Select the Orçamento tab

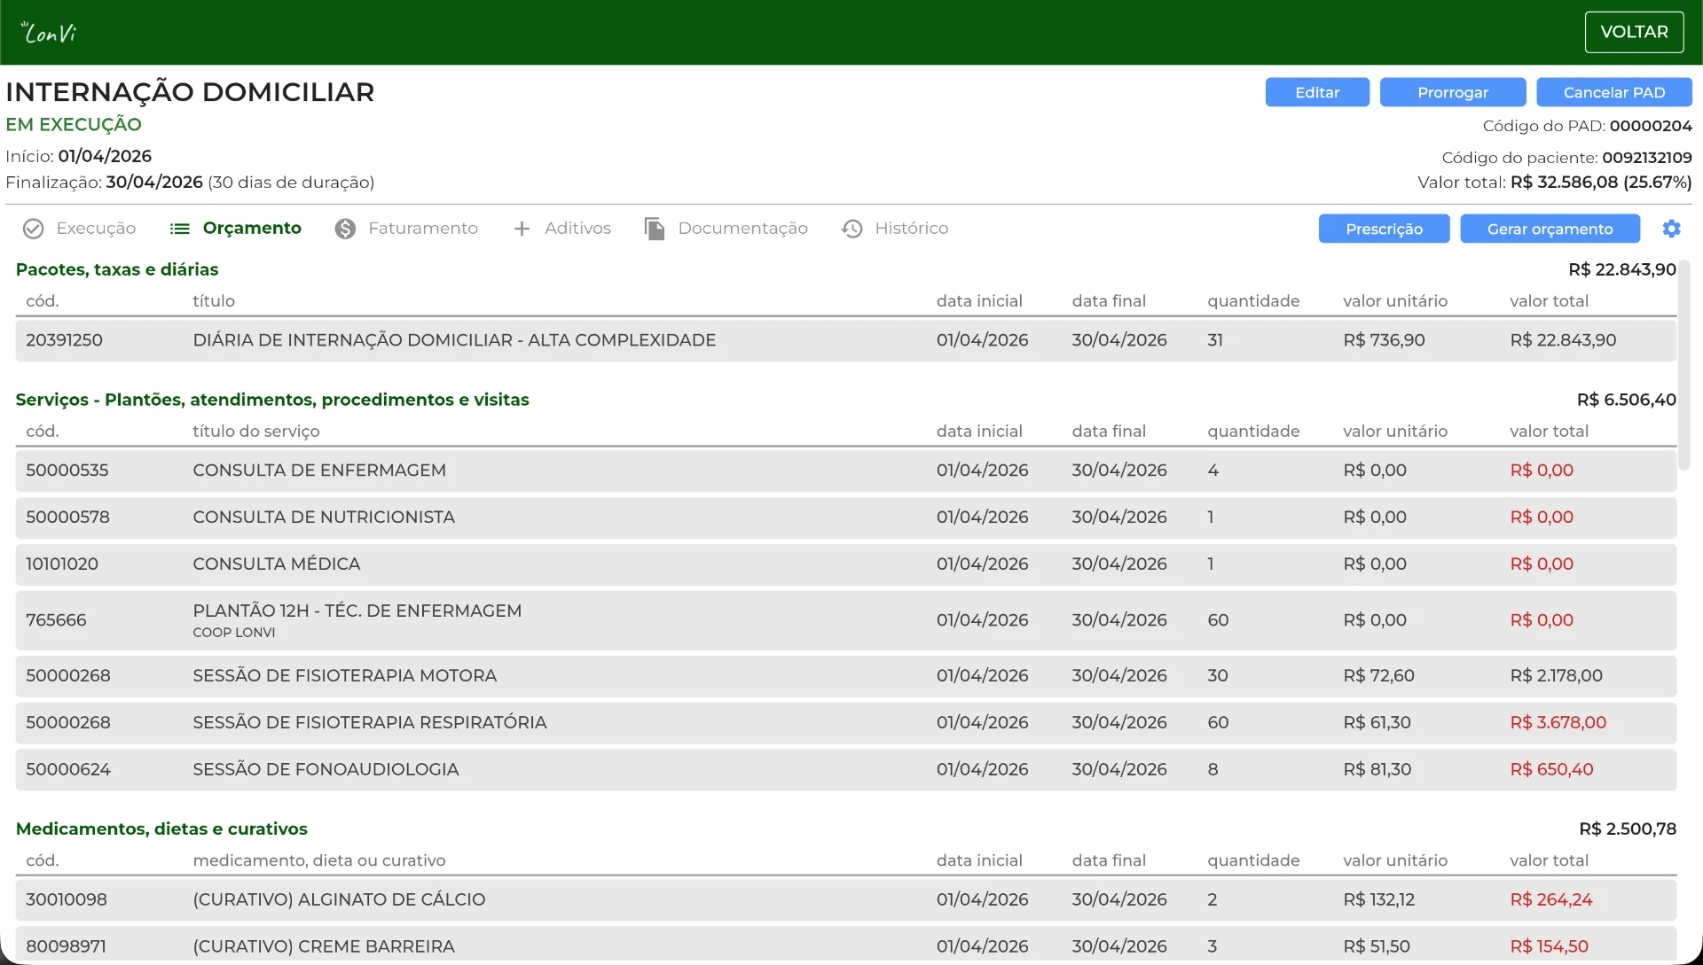coord(235,229)
